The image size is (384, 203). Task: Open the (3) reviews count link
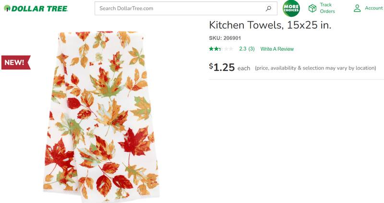(x=252, y=49)
